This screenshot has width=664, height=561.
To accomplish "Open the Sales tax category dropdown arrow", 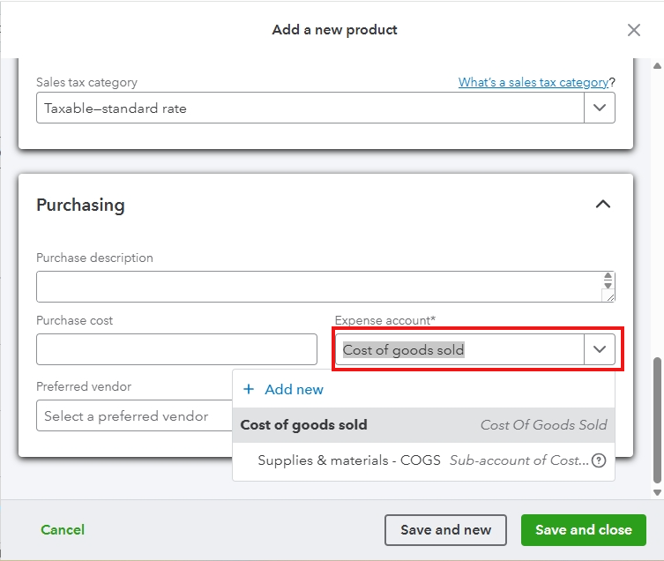I will (x=600, y=108).
